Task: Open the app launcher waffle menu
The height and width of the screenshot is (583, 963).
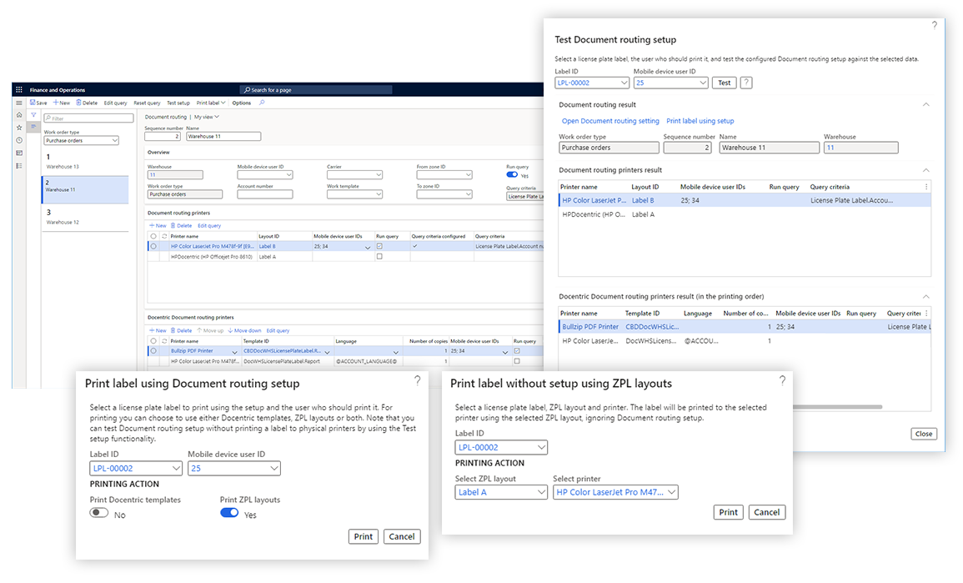Action: tap(19, 90)
